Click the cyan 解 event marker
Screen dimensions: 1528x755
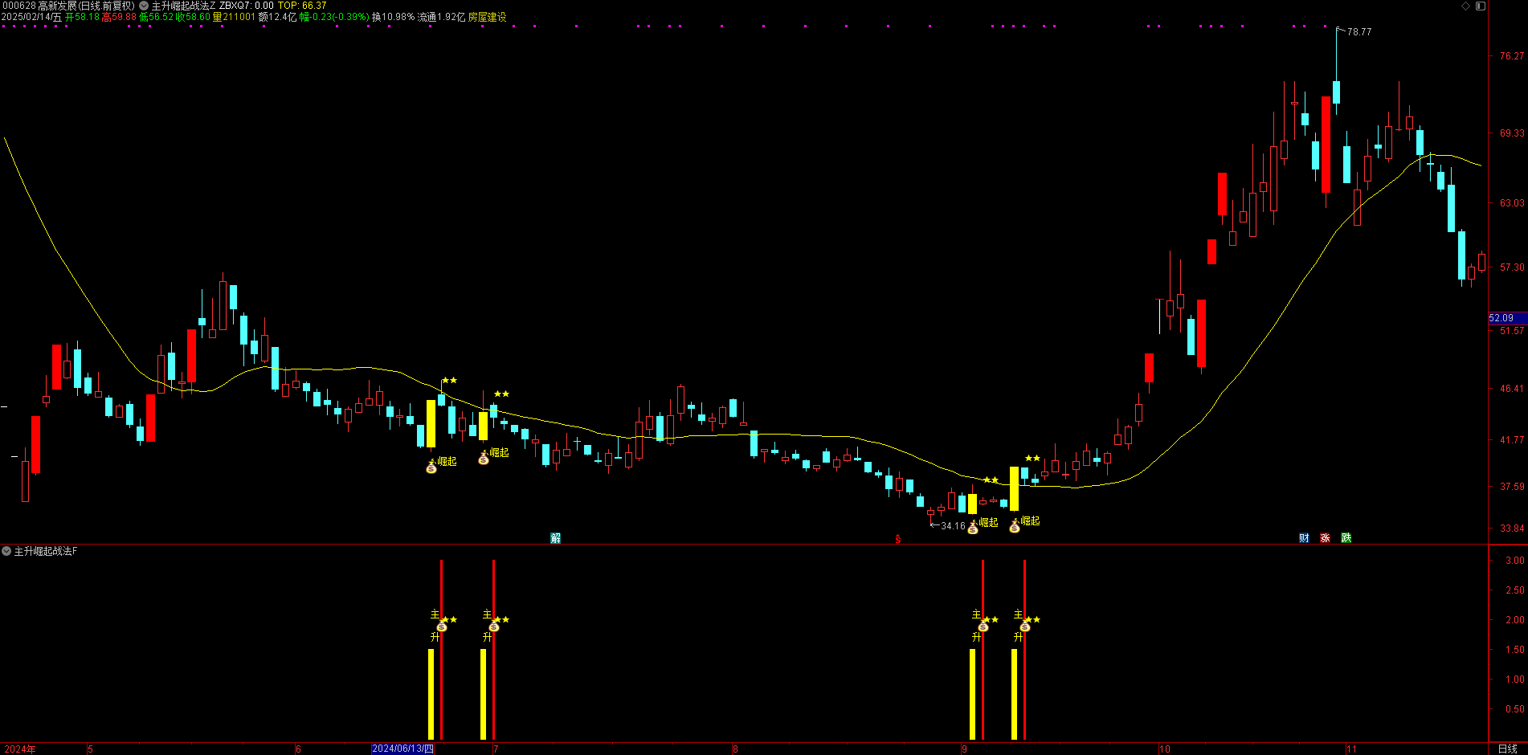point(555,538)
